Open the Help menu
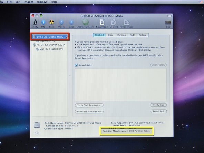 tap(54, 2)
